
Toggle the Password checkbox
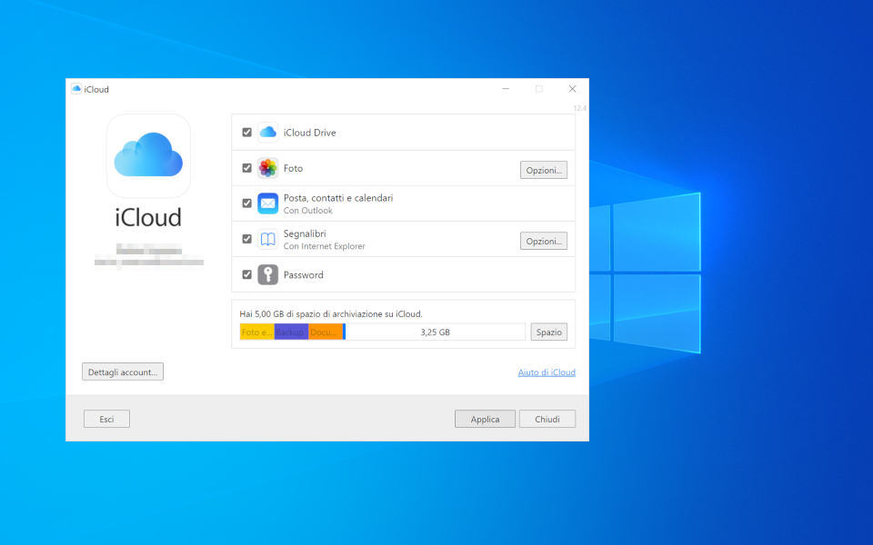(x=246, y=274)
